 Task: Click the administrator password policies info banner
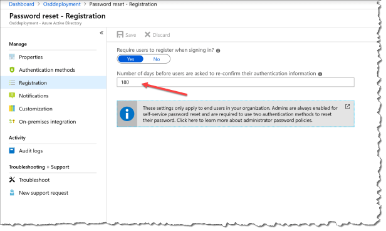tap(236, 114)
